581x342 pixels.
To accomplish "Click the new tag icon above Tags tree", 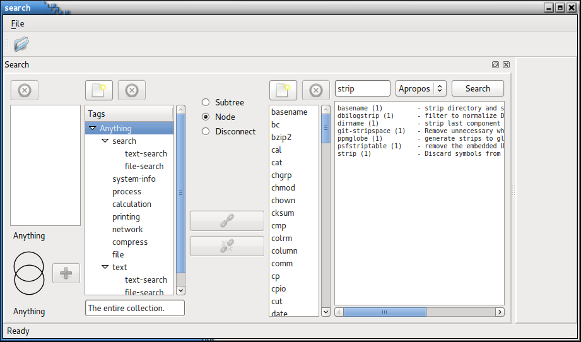I will pos(99,90).
